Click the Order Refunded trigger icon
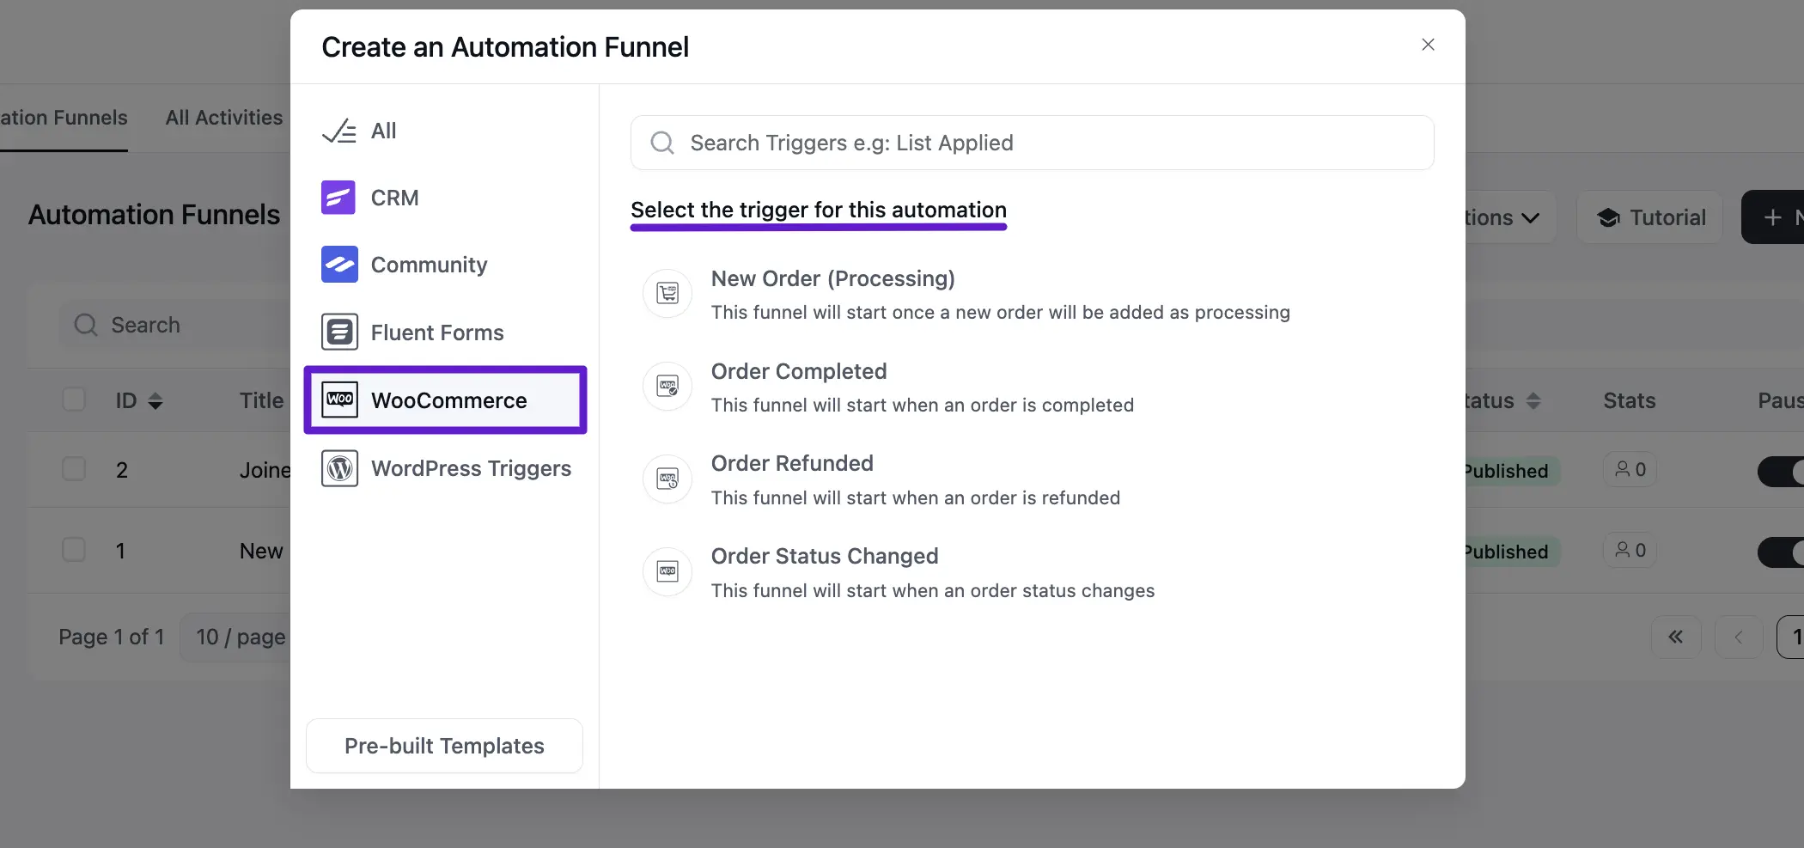Screen dimensions: 1804x848 point(667,479)
